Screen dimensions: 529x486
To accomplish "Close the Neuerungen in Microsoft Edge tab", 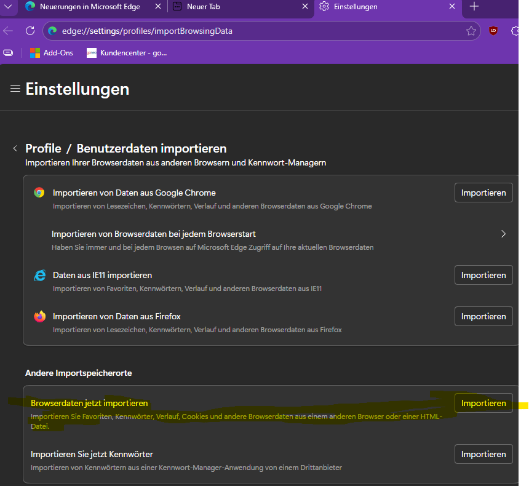I will tap(157, 6).
